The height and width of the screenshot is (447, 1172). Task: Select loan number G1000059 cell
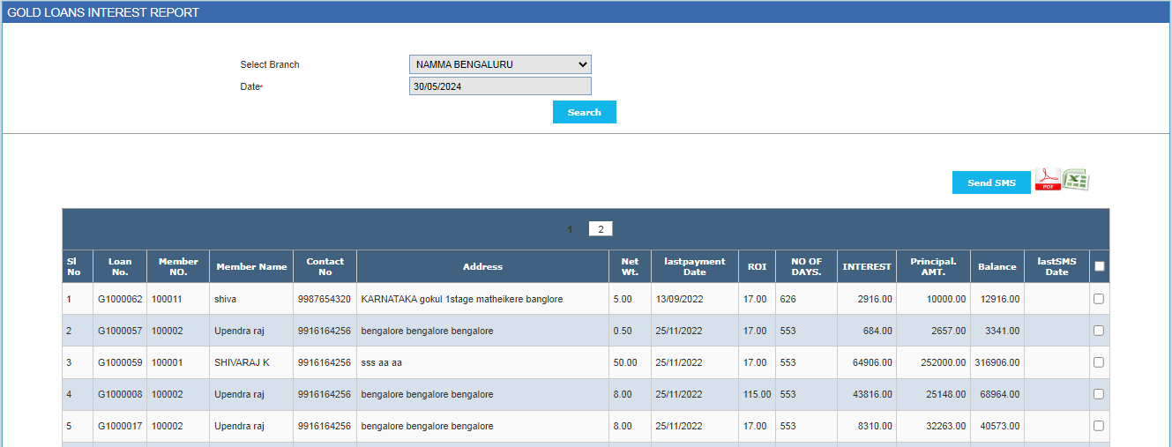point(120,362)
